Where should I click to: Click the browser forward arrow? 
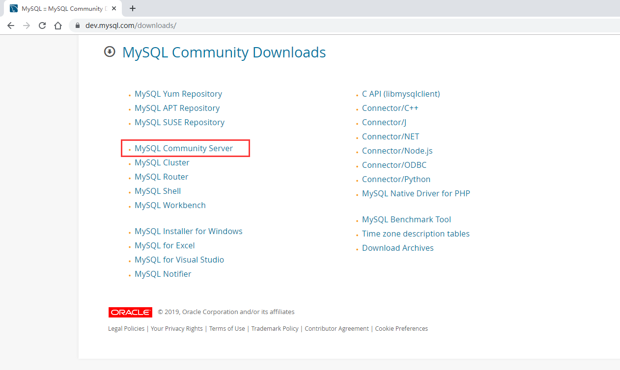pyautogui.click(x=27, y=26)
